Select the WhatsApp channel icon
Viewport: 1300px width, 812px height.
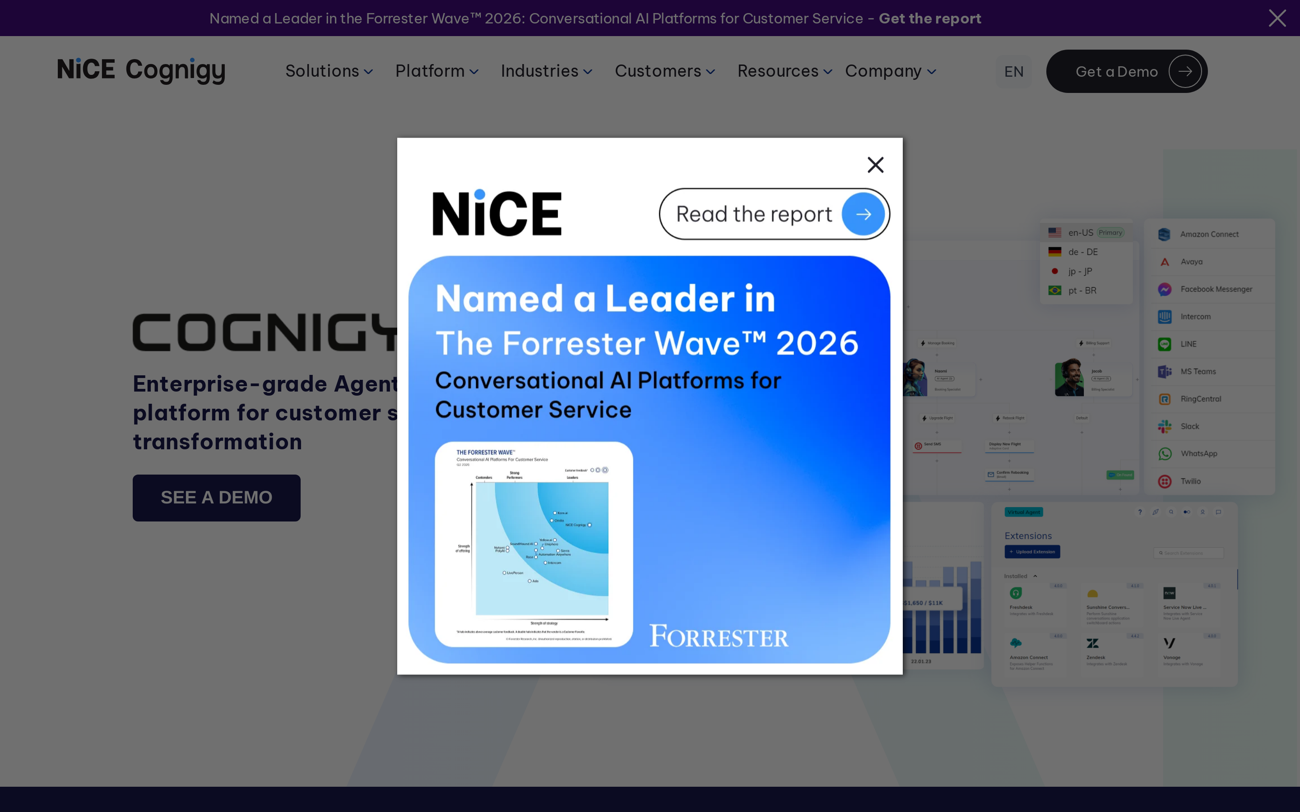click(1165, 454)
